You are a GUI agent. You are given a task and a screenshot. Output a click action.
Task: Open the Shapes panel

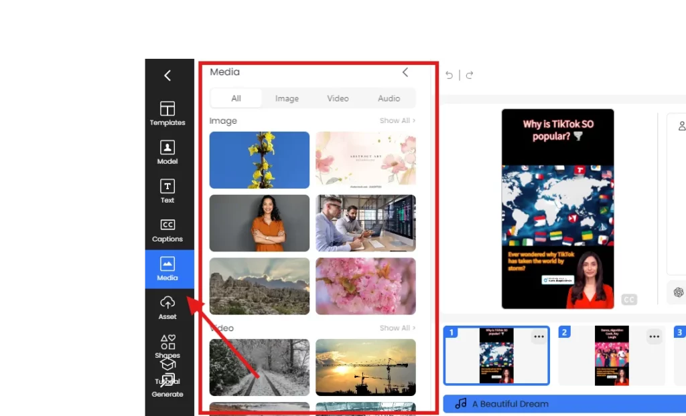(167, 346)
